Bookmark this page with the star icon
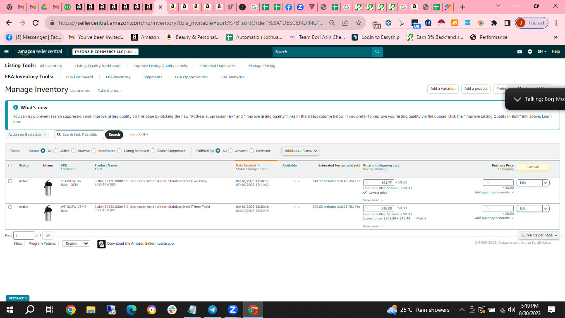Screen dimensions: 565x318 [359, 23]
